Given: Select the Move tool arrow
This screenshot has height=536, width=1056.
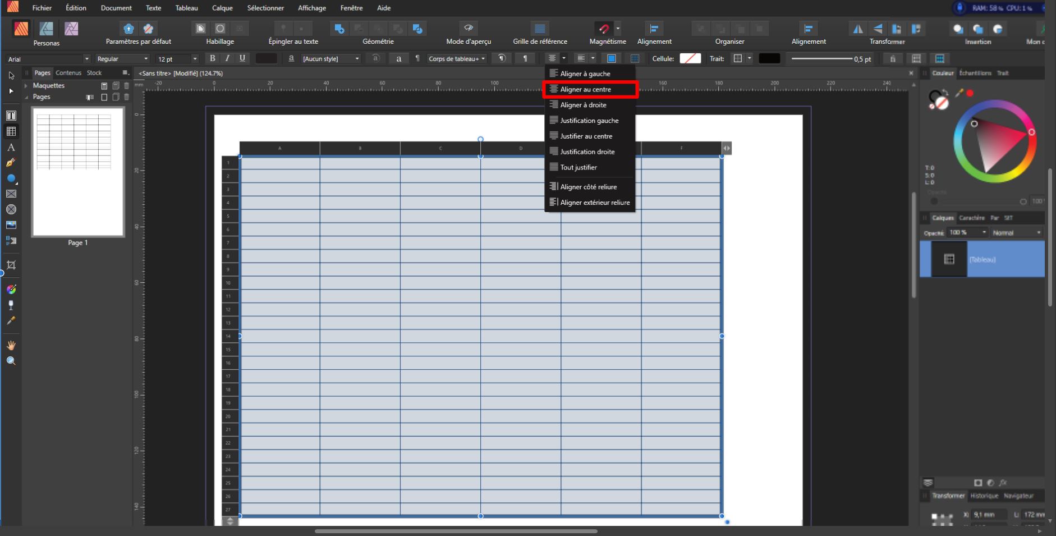Looking at the screenshot, I should [x=11, y=75].
